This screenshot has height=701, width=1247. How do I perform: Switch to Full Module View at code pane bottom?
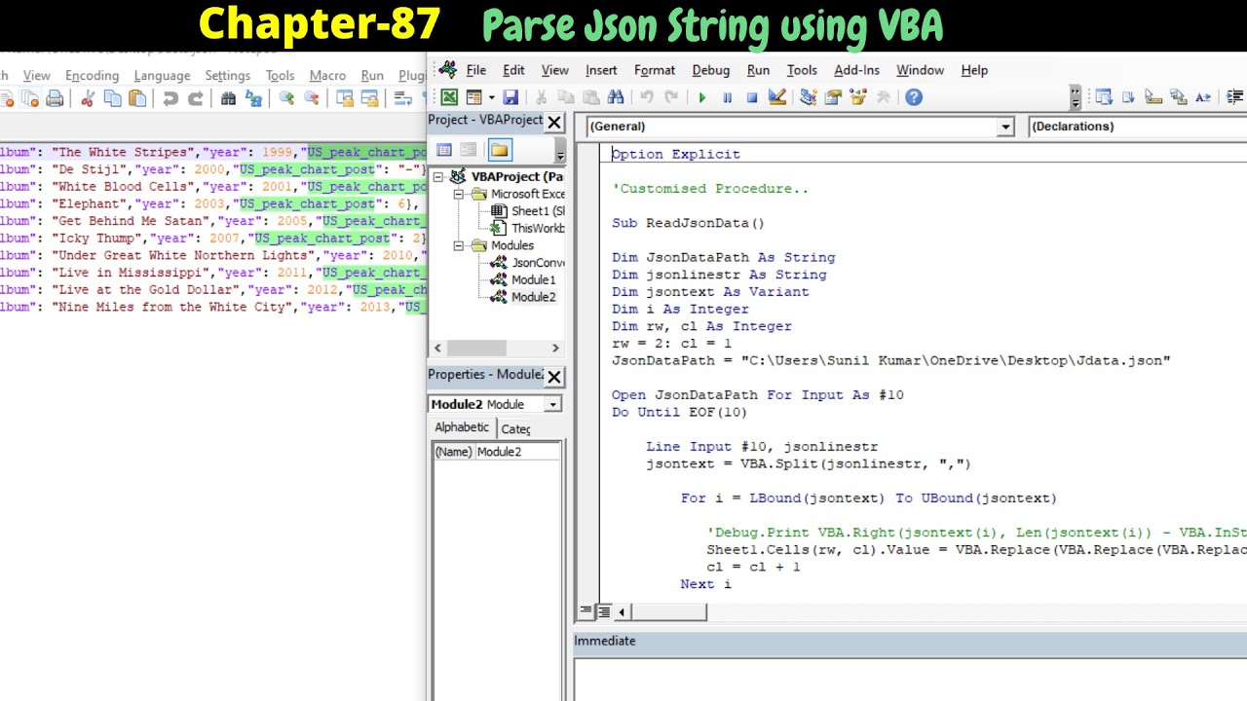point(603,611)
